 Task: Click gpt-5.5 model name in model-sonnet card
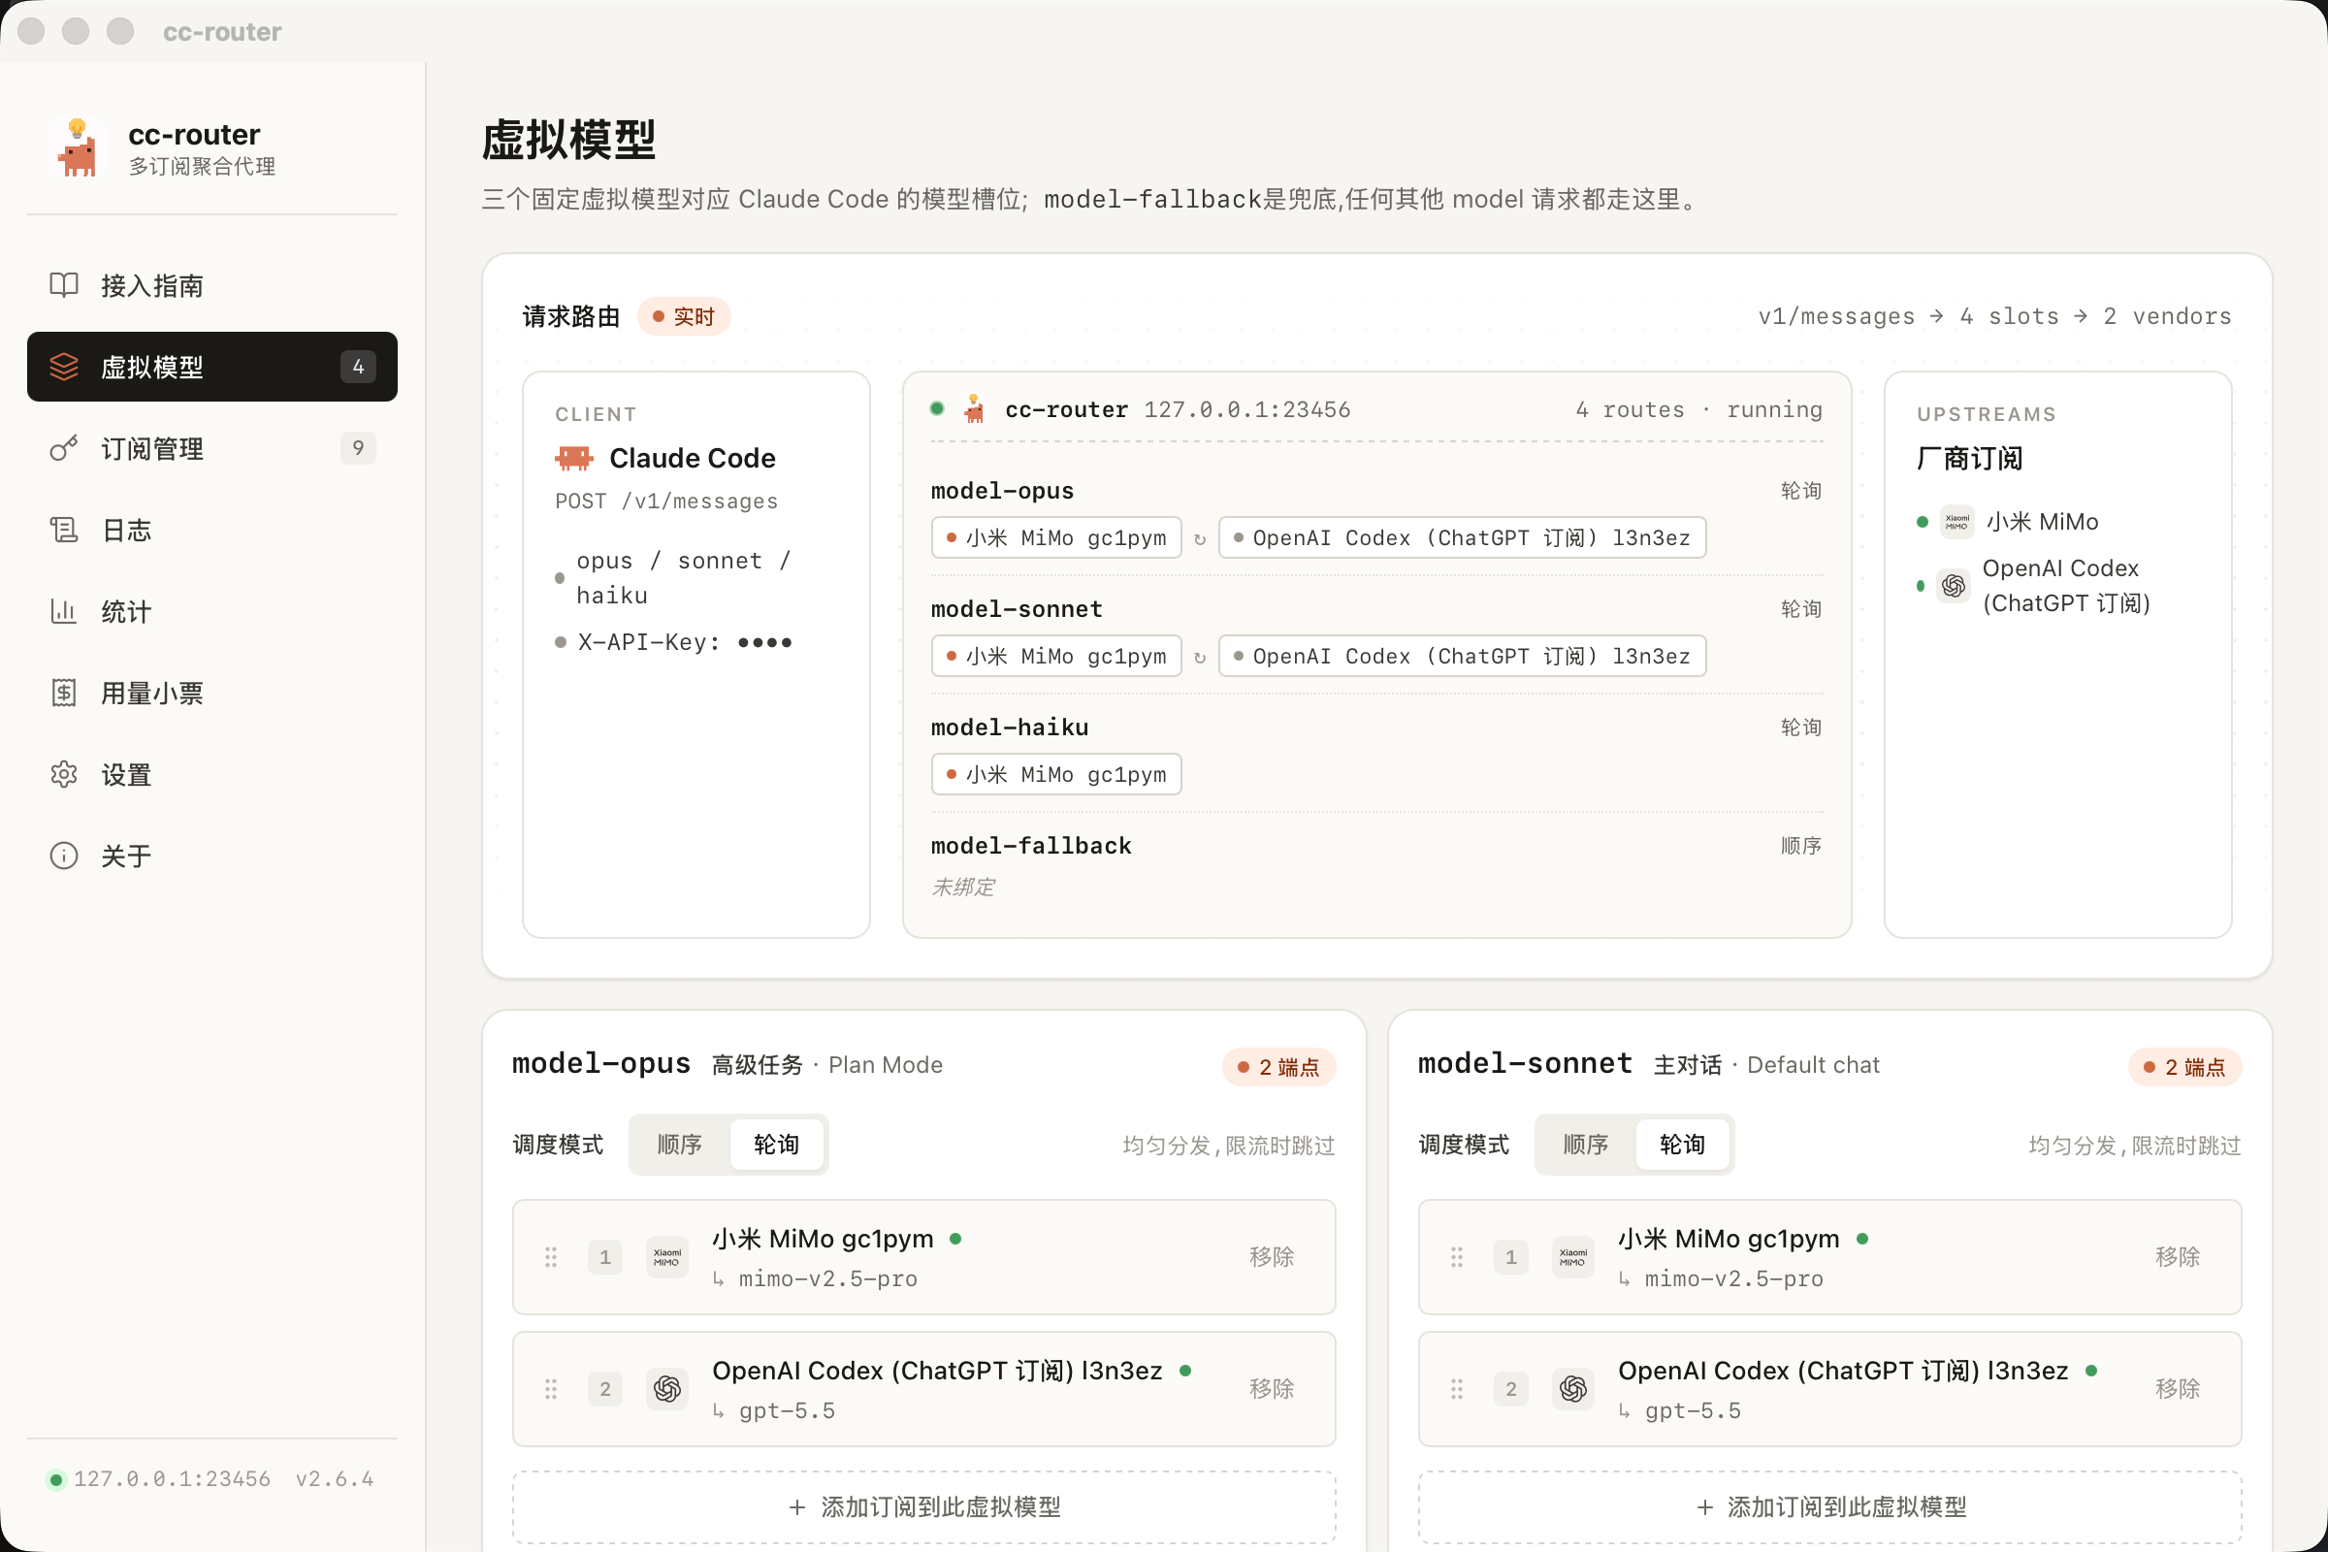pyautogui.click(x=1693, y=1411)
